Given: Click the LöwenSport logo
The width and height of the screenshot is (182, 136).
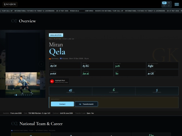Looking at the screenshot, I should pos(10,4).
